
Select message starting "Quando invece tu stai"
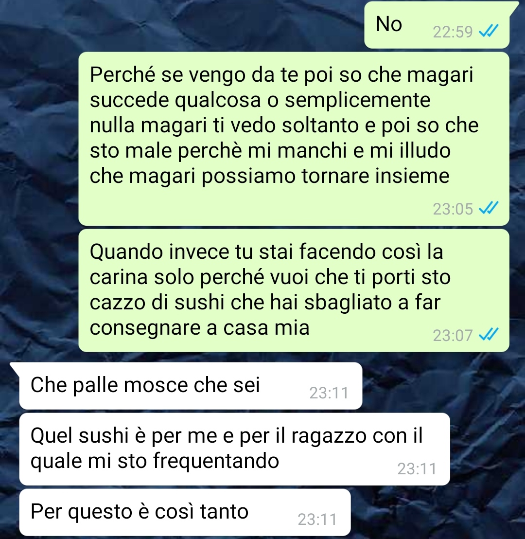click(294, 290)
